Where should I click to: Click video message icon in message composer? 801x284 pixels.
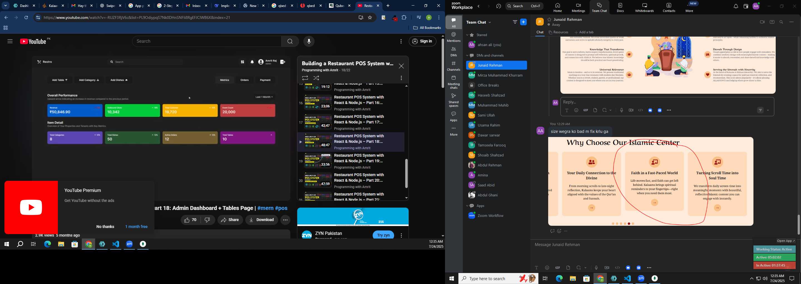[607, 268]
